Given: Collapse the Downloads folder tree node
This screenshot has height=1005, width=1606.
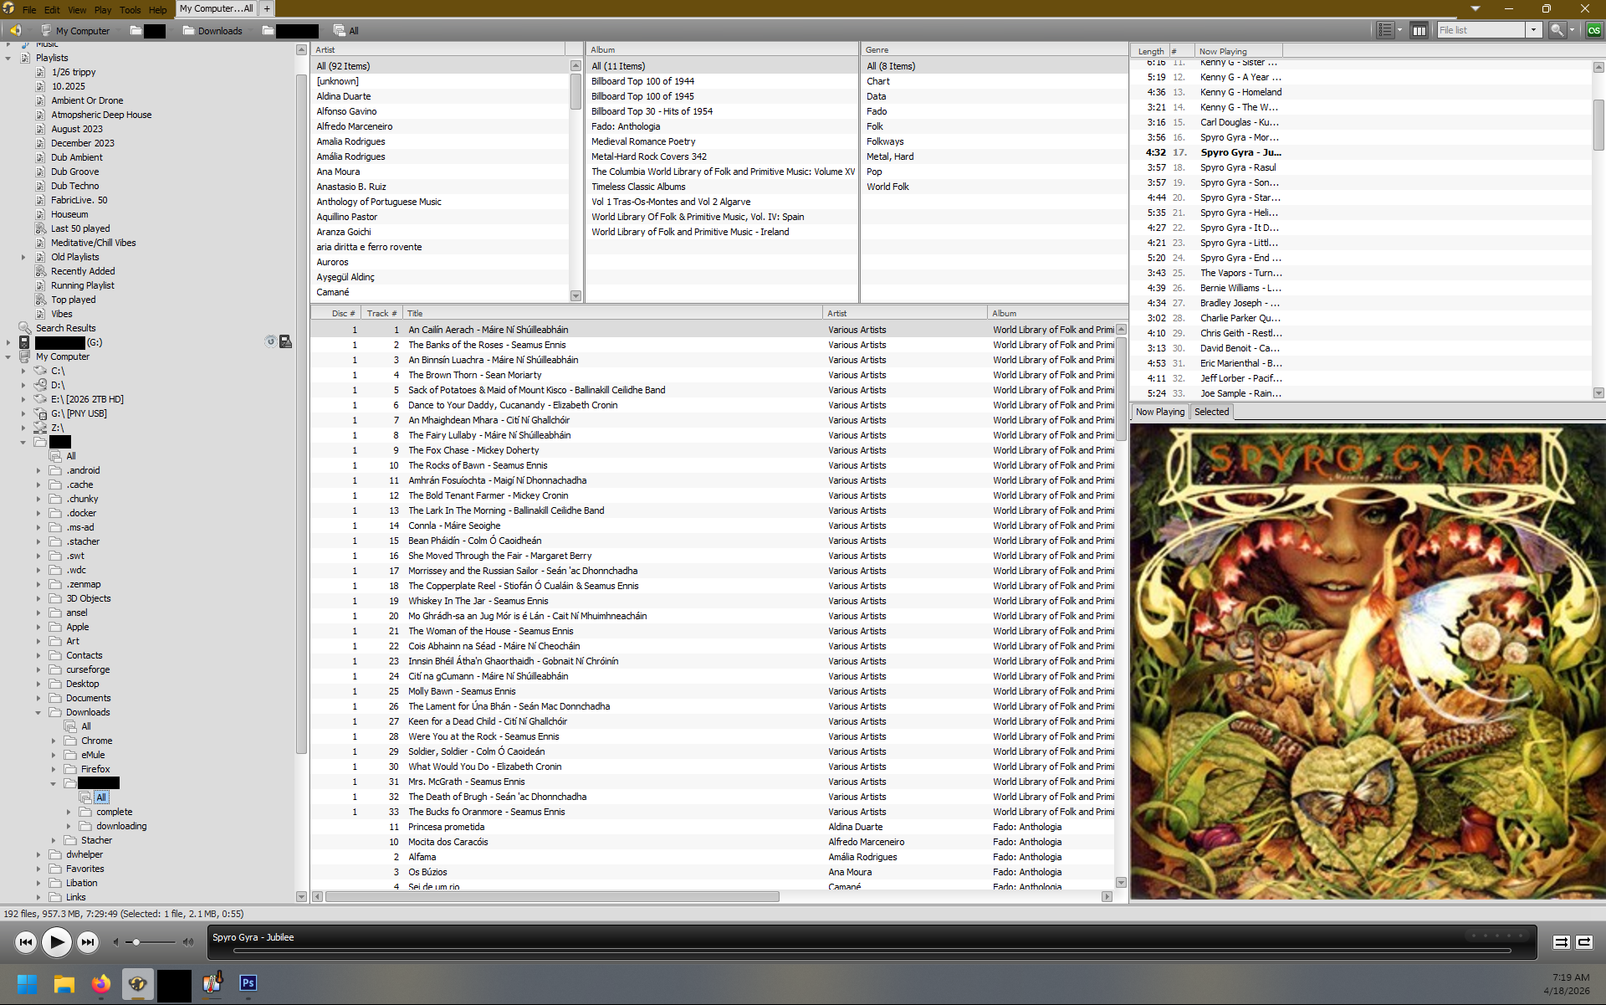Looking at the screenshot, I should pyautogui.click(x=38, y=712).
